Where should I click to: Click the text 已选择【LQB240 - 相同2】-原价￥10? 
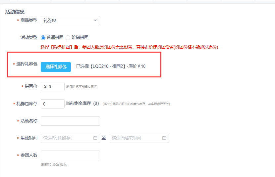tap(111, 66)
